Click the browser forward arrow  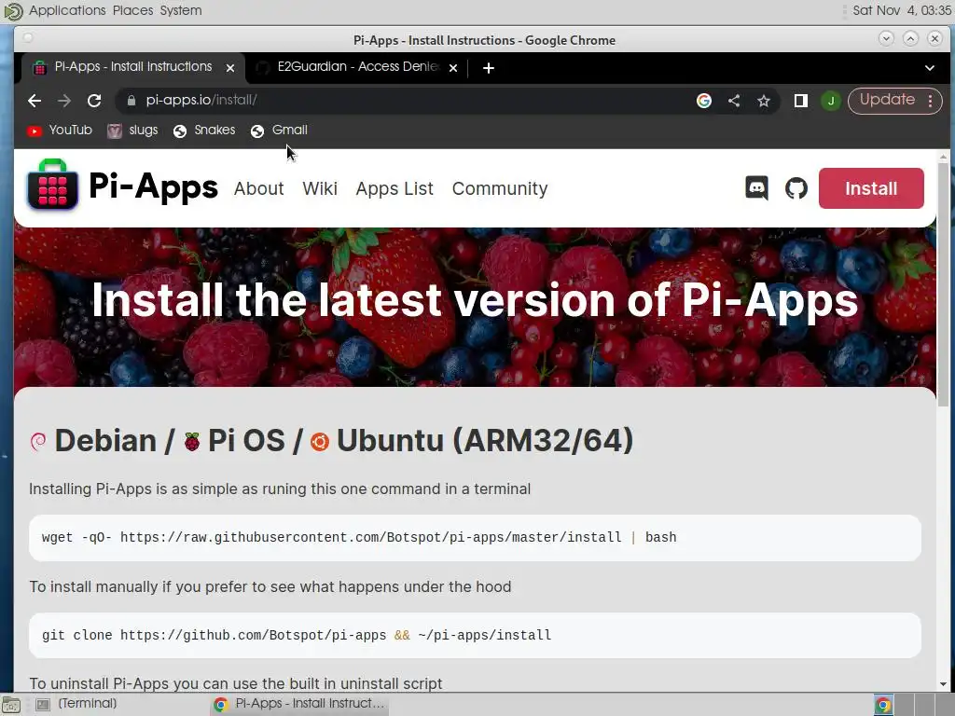[64, 101]
